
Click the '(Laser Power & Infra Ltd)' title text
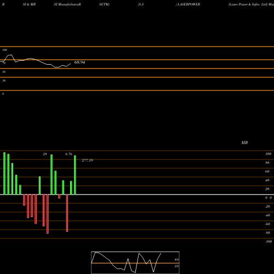click(x=248, y=4)
